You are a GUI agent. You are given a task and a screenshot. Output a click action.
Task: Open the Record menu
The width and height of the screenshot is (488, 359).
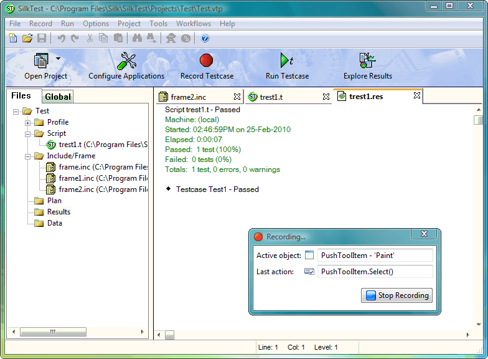[x=40, y=24]
